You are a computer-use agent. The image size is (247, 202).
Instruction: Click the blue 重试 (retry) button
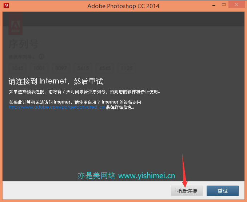(x=223, y=191)
